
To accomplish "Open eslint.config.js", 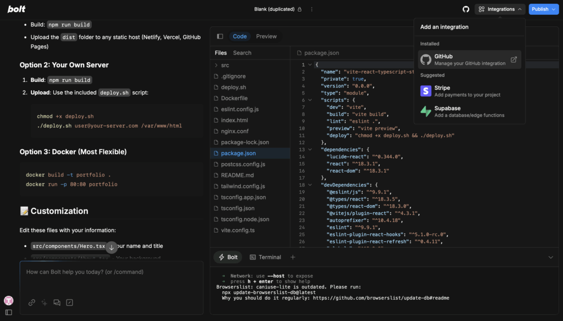I will (250, 109).
